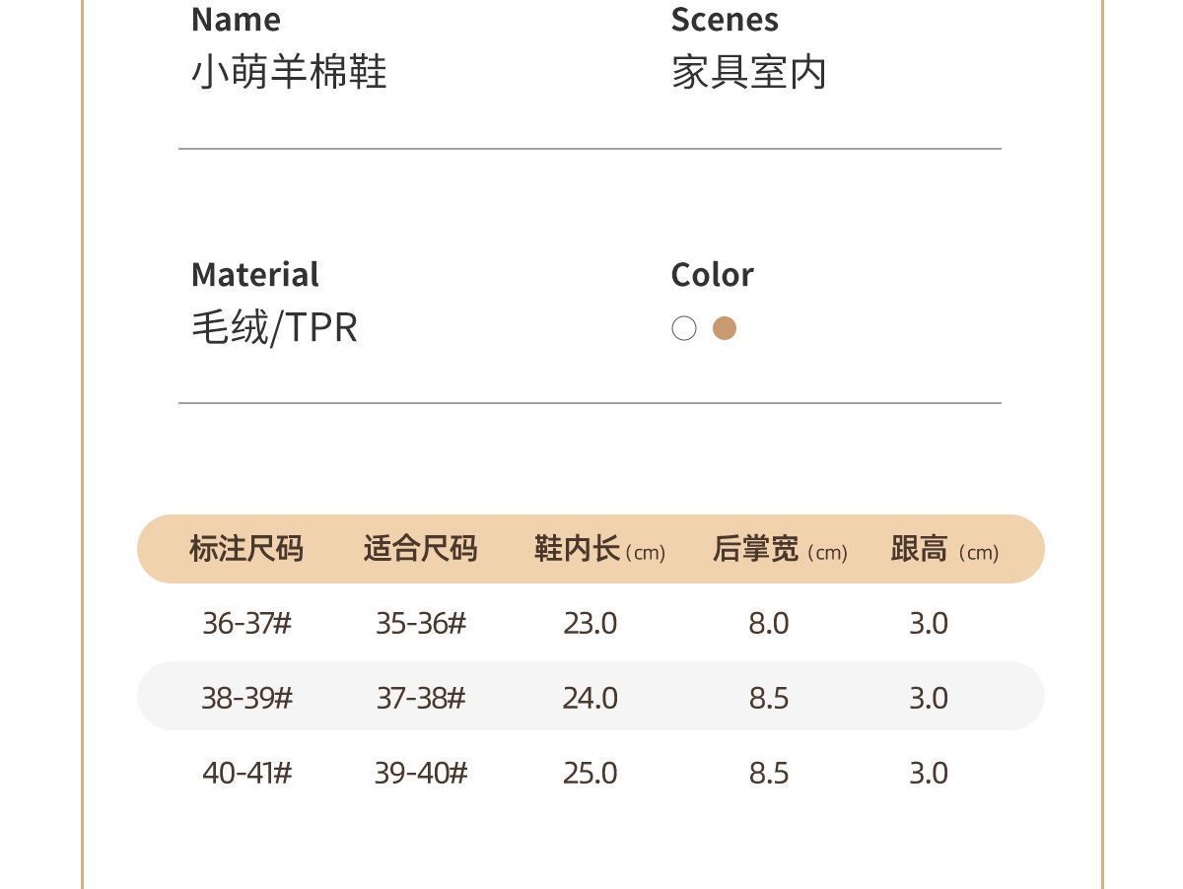The image size is (1183, 889).
Task: Click the 25.0 inner length value
Action: pyautogui.click(x=591, y=773)
